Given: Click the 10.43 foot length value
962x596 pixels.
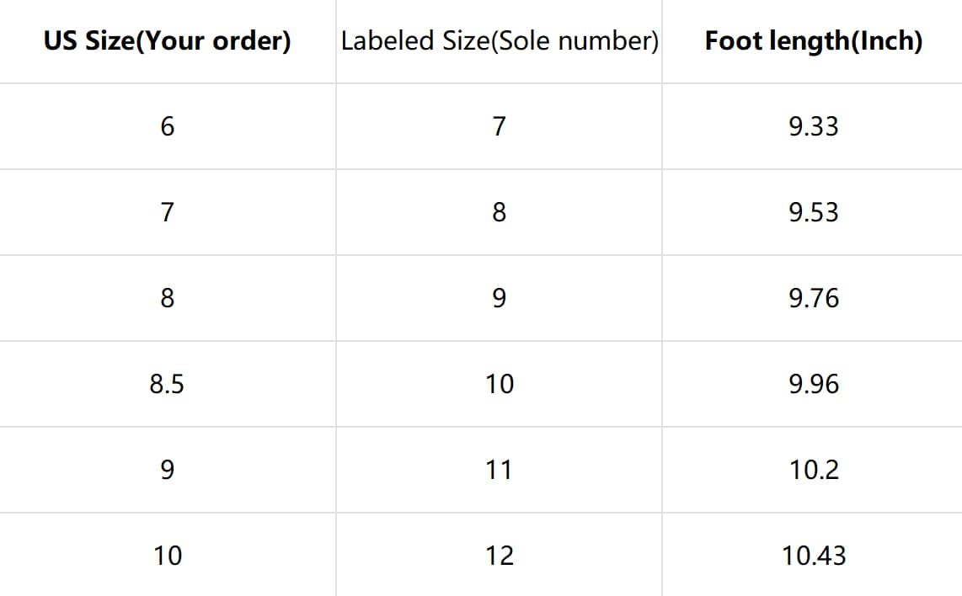Looking at the screenshot, I should coord(813,556).
